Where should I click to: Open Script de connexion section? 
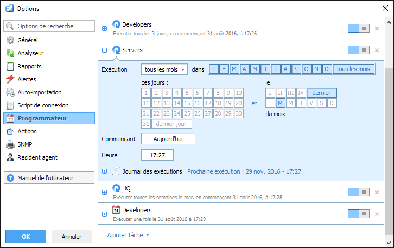coord(41,105)
